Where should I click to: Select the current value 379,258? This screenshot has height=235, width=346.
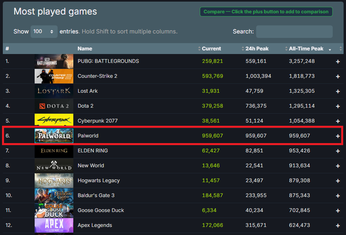coord(213,106)
